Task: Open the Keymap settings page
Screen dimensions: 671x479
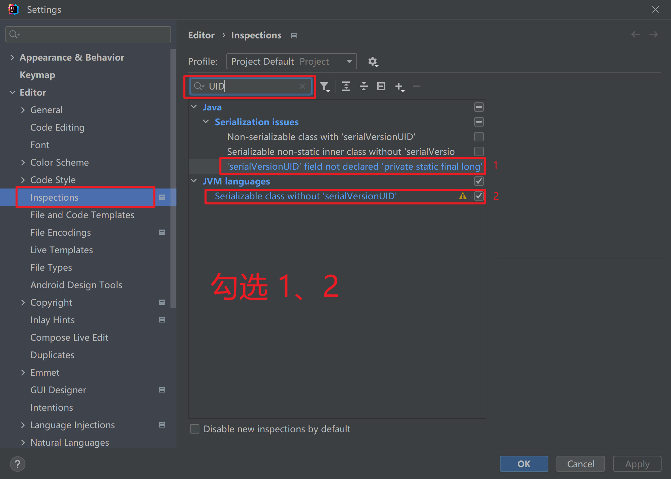Action: click(x=37, y=75)
